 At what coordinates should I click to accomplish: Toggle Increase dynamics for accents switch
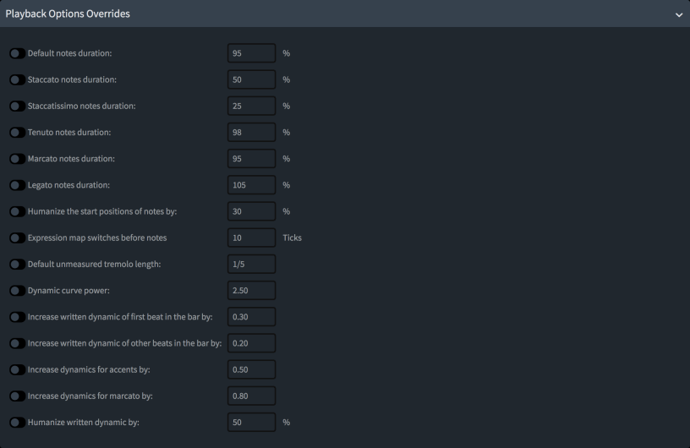click(16, 369)
